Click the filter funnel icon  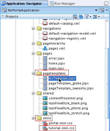tap(87, 17)
